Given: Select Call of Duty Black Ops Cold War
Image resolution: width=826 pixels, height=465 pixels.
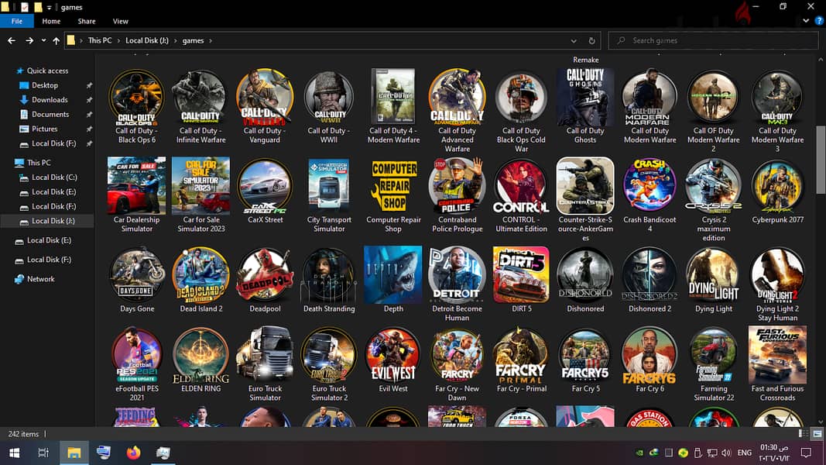Looking at the screenshot, I should (521, 97).
